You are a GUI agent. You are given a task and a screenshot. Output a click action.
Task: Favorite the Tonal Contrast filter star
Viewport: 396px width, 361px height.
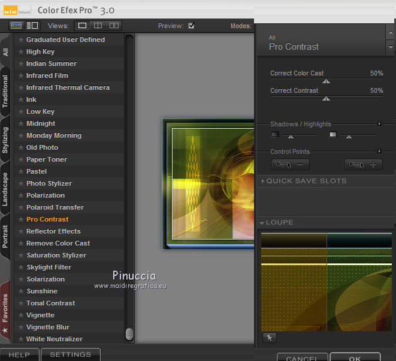21,303
